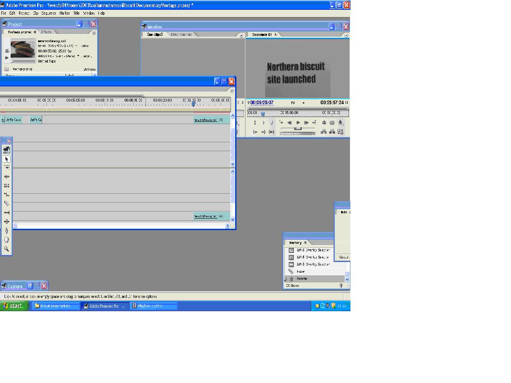
Task: Click the Trim button in the Monitor
Action: 341,132
